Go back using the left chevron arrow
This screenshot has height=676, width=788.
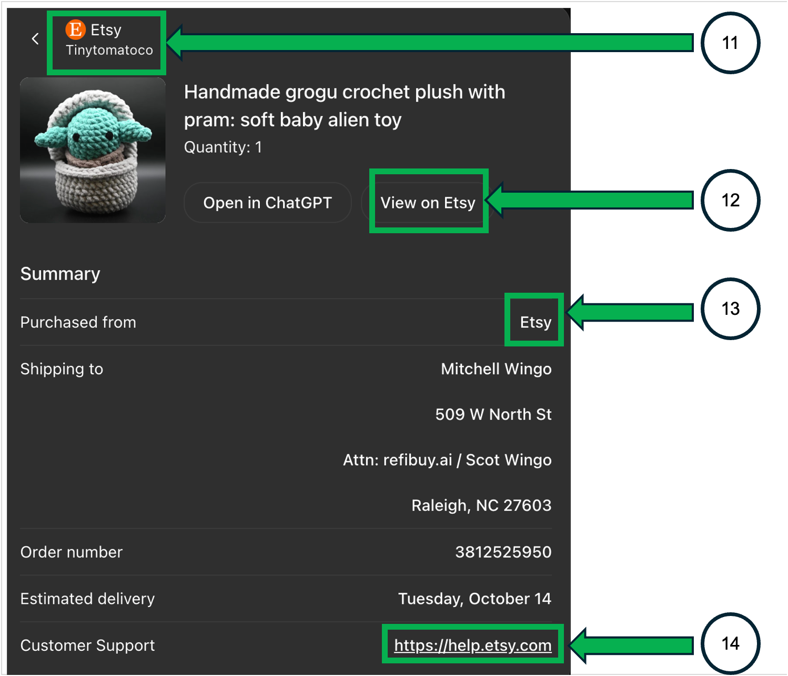tap(35, 38)
